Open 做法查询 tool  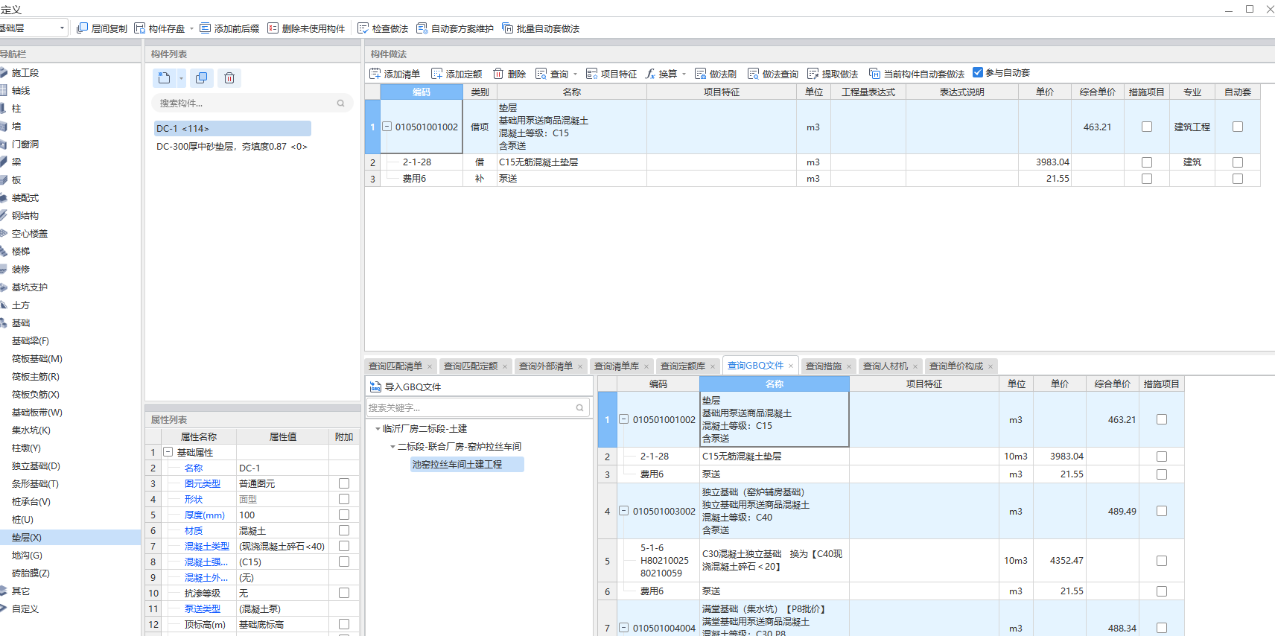coord(773,74)
